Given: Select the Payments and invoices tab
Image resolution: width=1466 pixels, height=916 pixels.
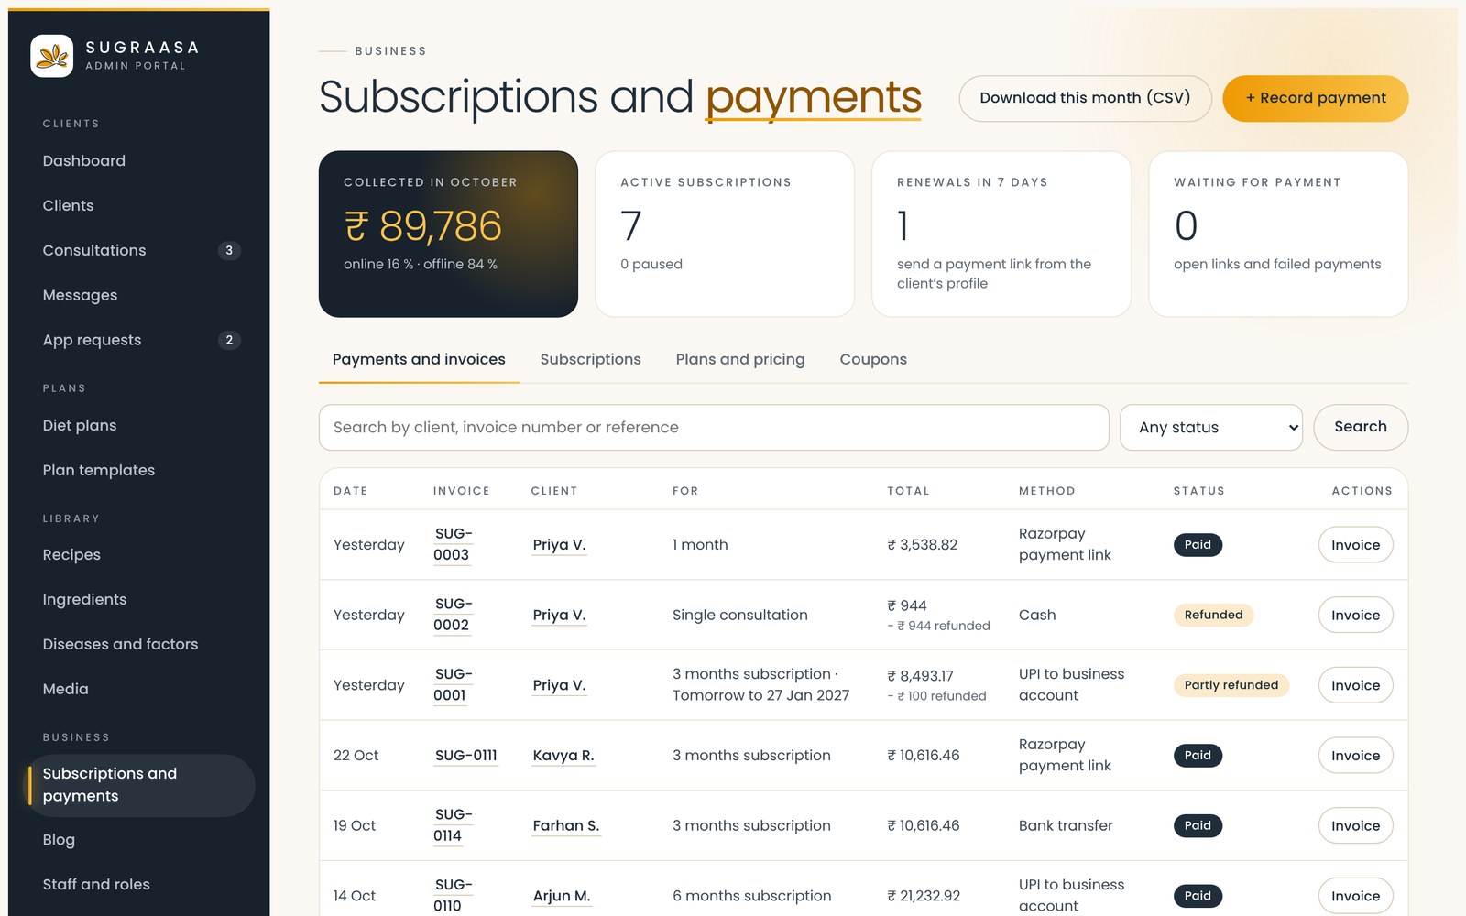Looking at the screenshot, I should click(419, 359).
